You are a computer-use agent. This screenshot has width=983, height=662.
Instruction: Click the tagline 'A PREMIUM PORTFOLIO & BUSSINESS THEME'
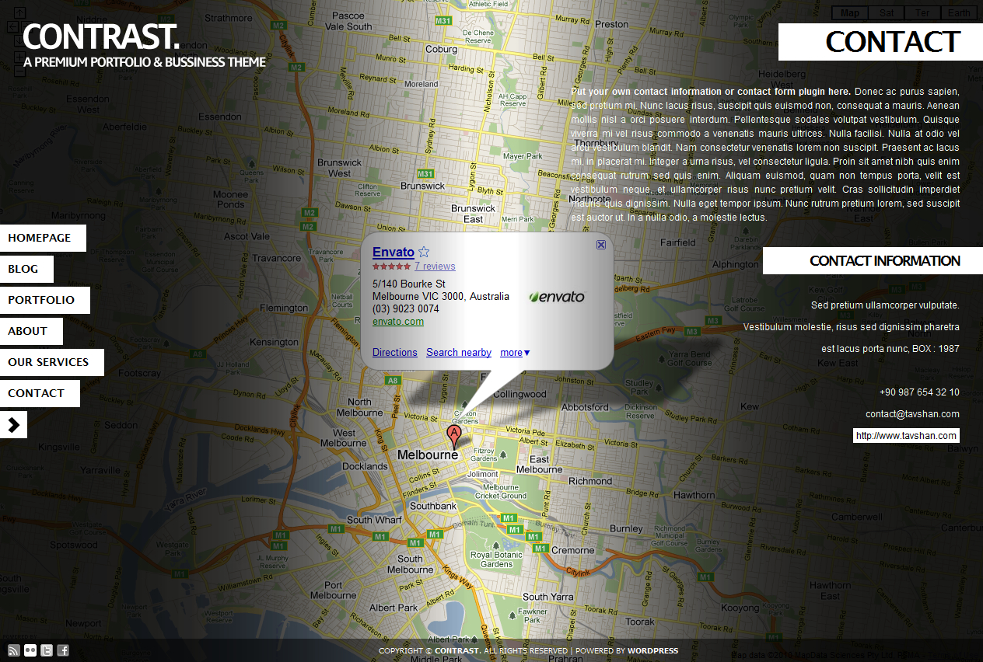[x=145, y=62]
